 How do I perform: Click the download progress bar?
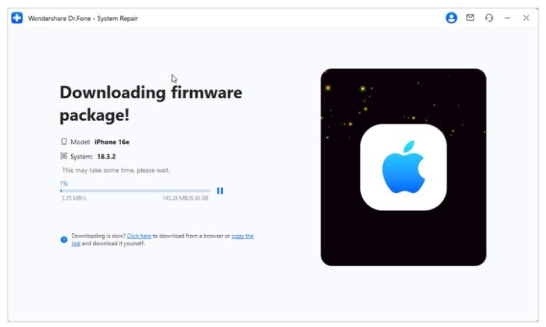(135, 190)
